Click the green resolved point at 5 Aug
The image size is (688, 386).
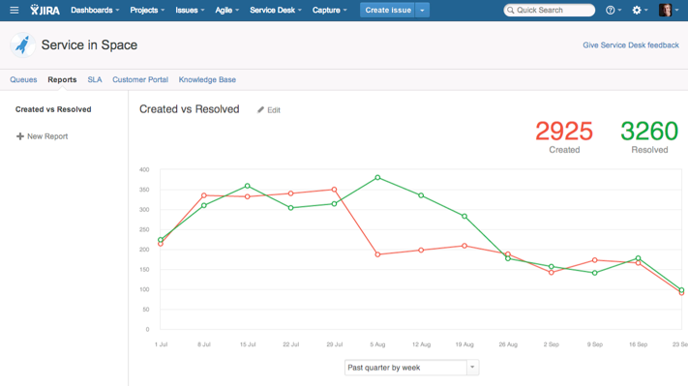(x=377, y=178)
